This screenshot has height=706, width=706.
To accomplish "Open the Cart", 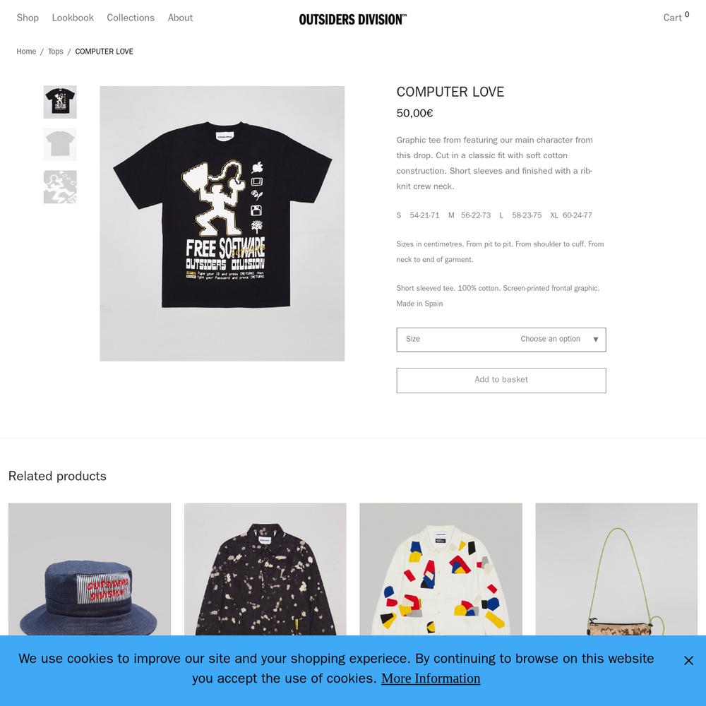I will click(x=676, y=17).
